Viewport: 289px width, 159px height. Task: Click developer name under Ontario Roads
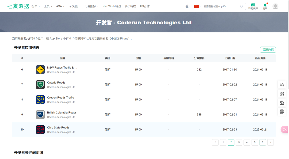point(61,87)
